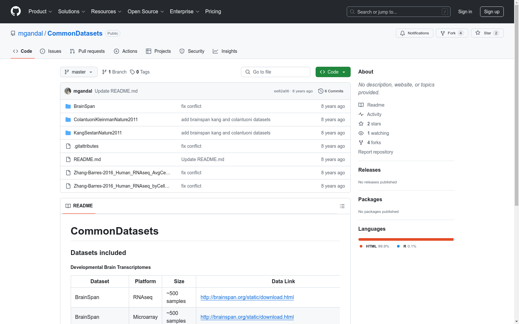519x324 pixels.
Task: Select the README tab
Action: click(79, 206)
